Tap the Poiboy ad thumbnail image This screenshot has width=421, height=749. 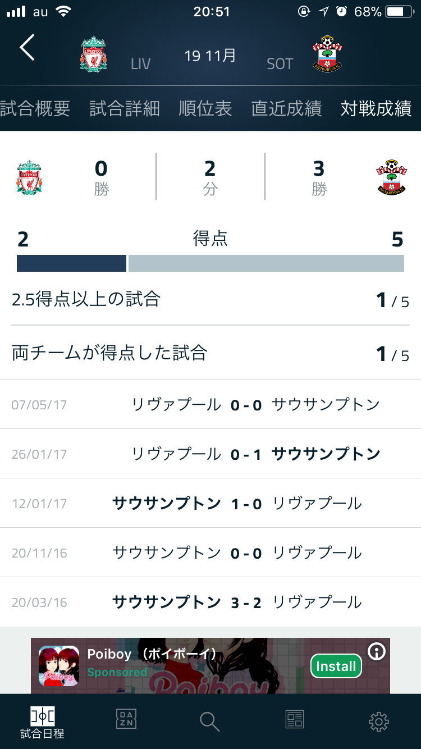point(58,666)
